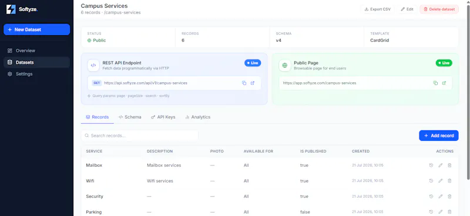Image resolution: width=470 pixels, height=216 pixels.
Task: Click the Campus Services page title
Action: coord(105,6)
